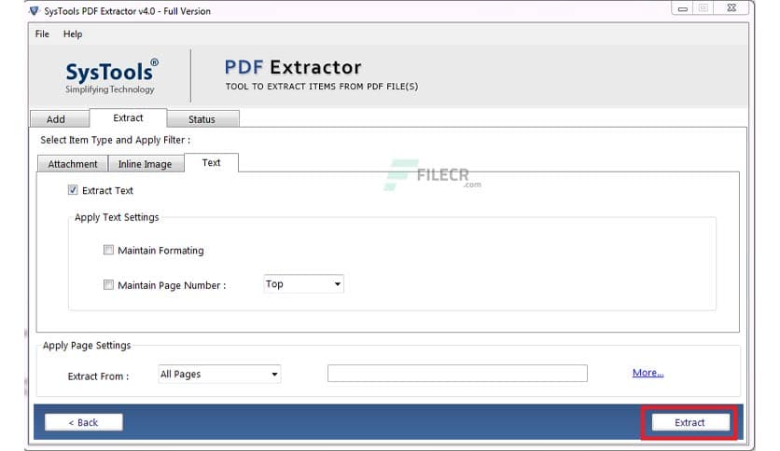The width and height of the screenshot is (780, 451).
Task: Open the Help menu
Action: click(73, 34)
